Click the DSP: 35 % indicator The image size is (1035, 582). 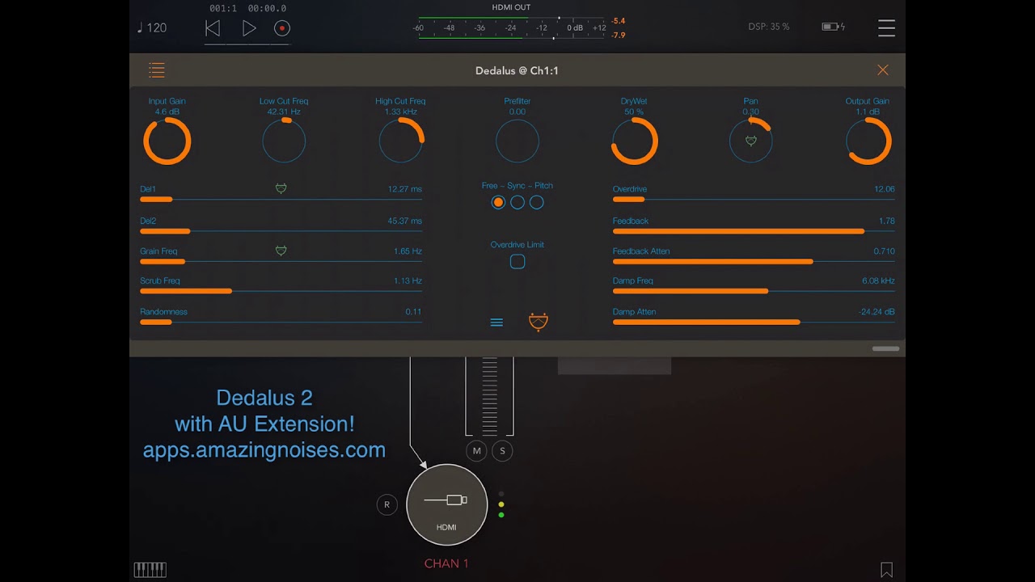tap(769, 27)
